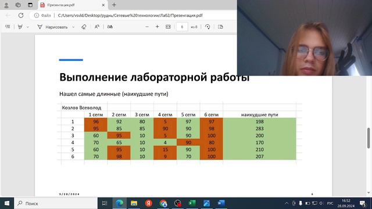Switch to the Презентация.pdf tab
This screenshot has height=209, width=372.
[72, 5]
